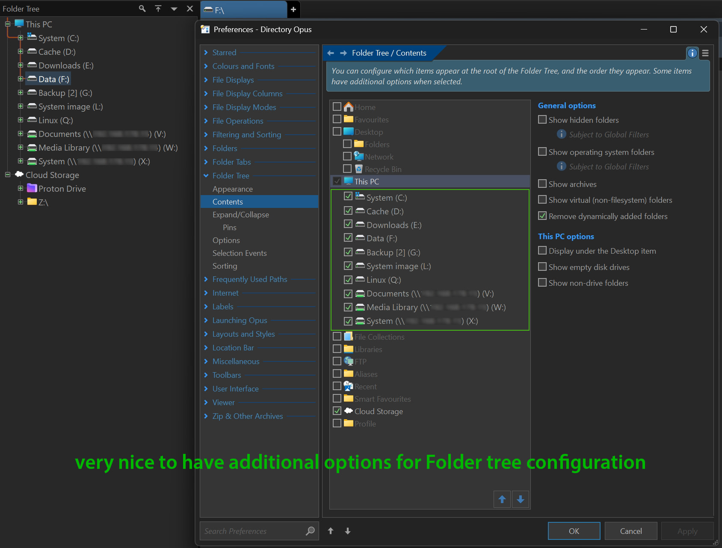The width and height of the screenshot is (722, 548).
Task: Click the go-to-top arrow in Folder Tree header
Action: [158, 9]
